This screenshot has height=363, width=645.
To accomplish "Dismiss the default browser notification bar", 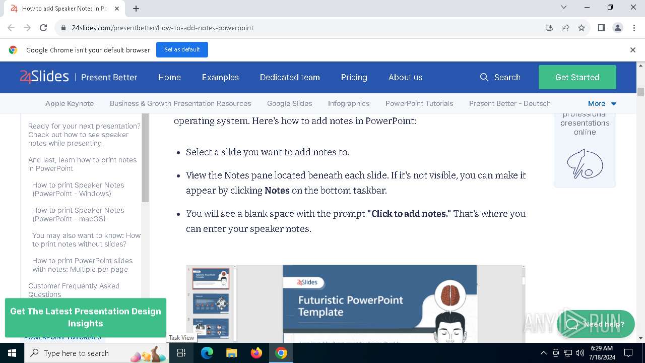I will tap(633, 50).
